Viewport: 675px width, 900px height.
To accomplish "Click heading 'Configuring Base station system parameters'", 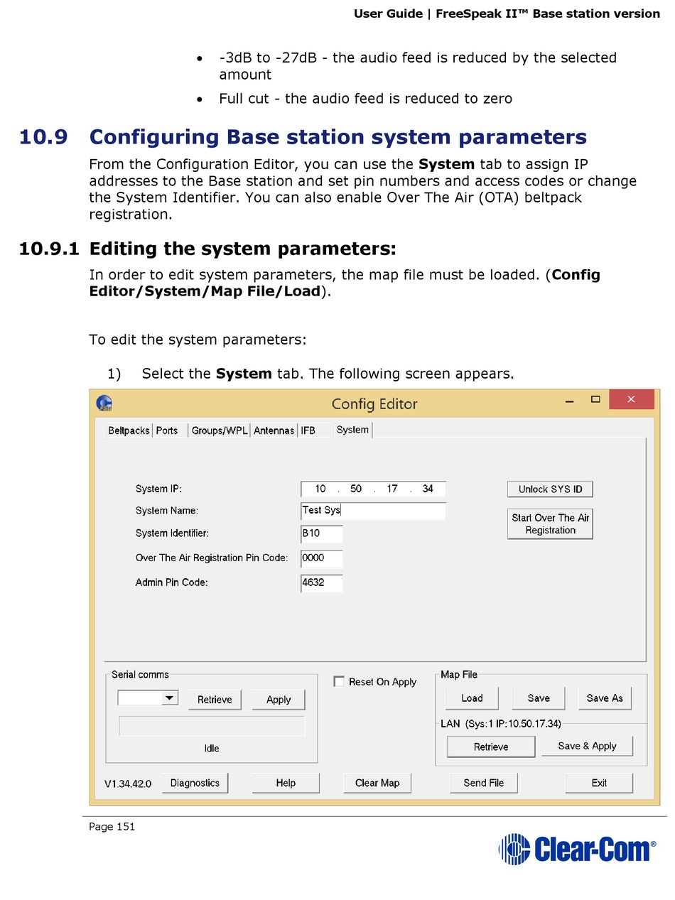I will pyautogui.click(x=338, y=136).
